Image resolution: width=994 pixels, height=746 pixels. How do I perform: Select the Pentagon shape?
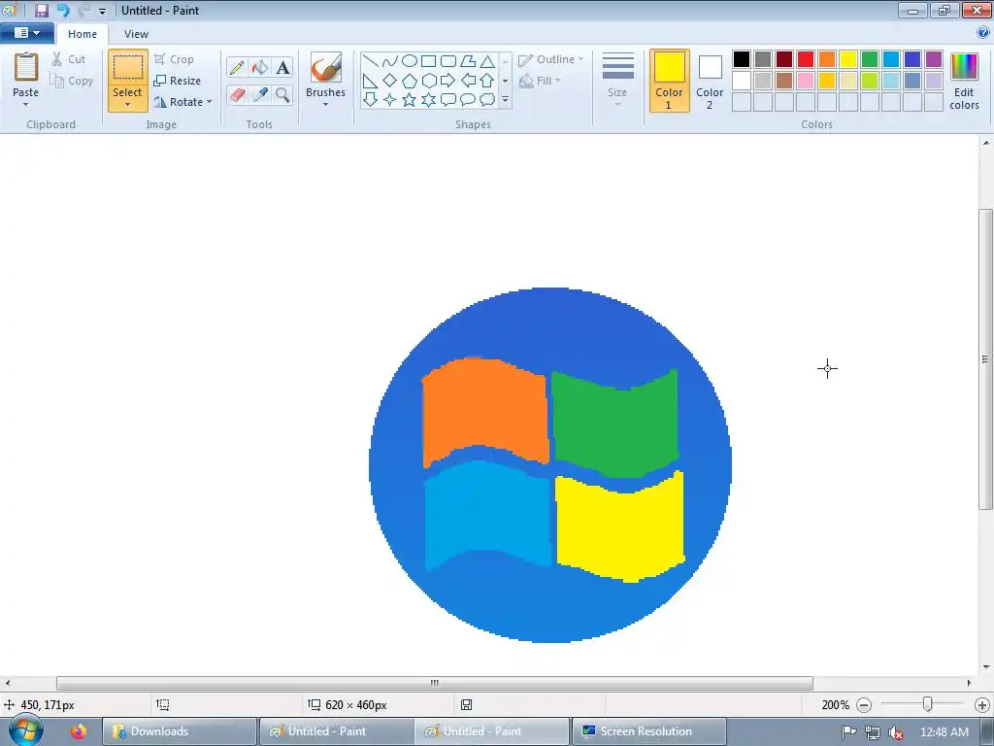(x=410, y=81)
